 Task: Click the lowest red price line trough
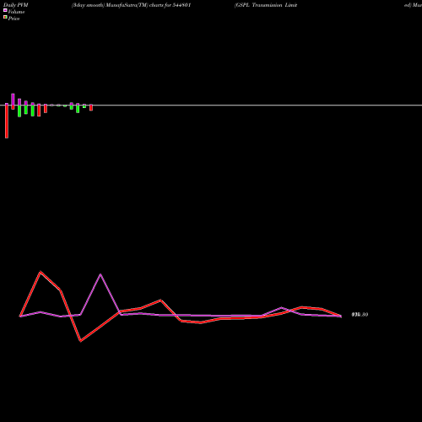[80, 341]
